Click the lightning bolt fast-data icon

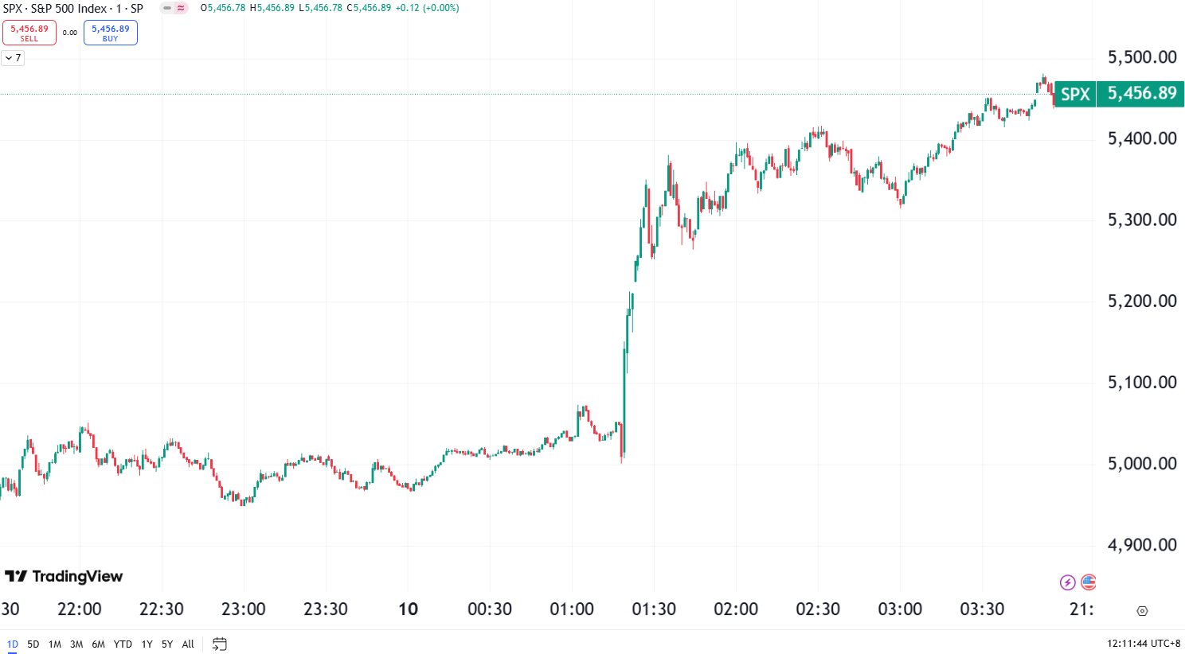pyautogui.click(x=1068, y=582)
